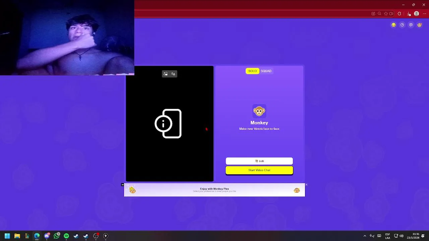Switch to the SQUAD mode tab

pyautogui.click(x=266, y=71)
